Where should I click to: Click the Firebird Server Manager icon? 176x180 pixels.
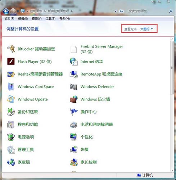point(73,49)
